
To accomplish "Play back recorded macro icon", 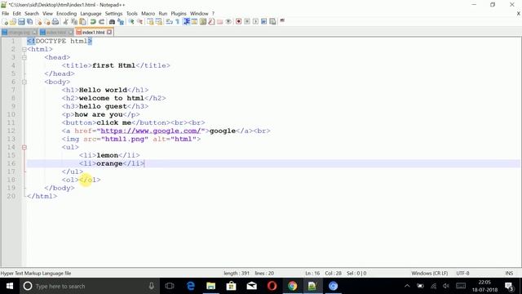I will [x=255, y=22].
